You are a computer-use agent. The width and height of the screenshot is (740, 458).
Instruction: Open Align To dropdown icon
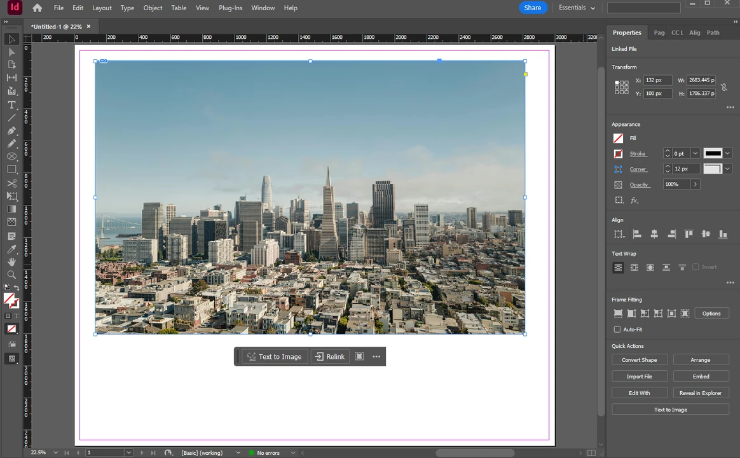(619, 233)
